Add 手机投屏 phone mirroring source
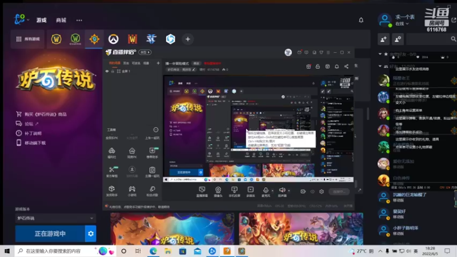457x257 pixels. pyautogui.click(x=234, y=192)
